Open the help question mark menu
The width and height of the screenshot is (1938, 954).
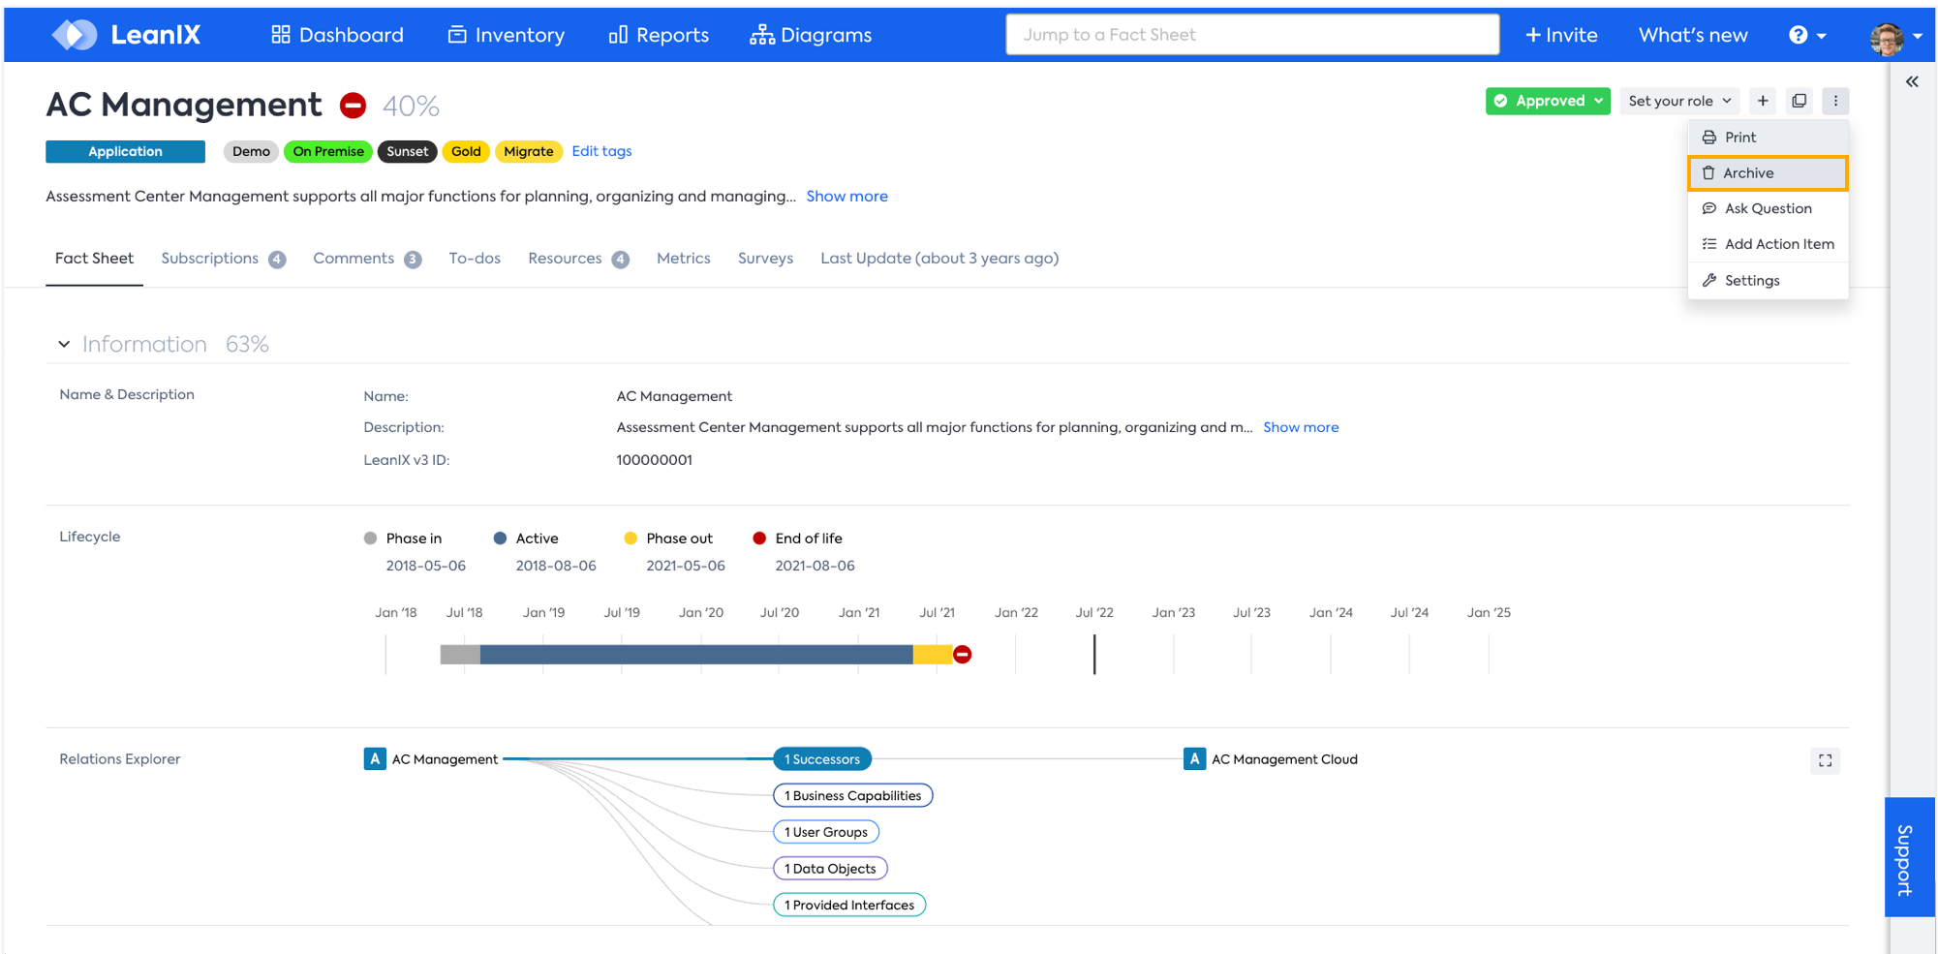click(1807, 35)
